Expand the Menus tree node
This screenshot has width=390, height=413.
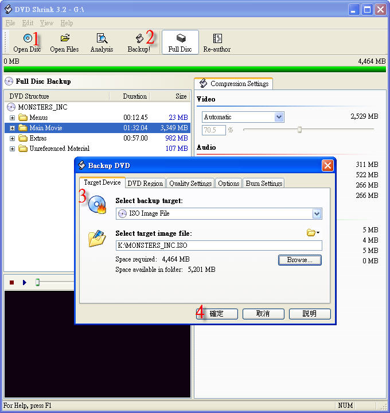pos(13,118)
